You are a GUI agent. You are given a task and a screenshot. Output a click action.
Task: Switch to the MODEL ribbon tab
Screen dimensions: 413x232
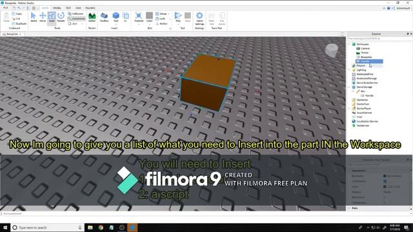(57, 8)
